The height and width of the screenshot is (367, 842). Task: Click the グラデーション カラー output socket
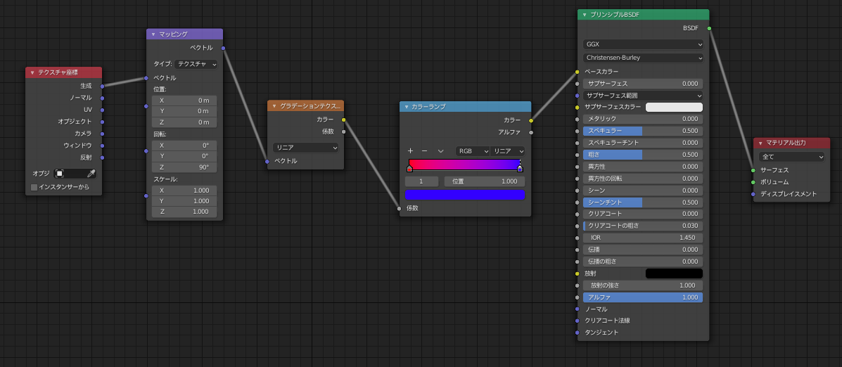pyautogui.click(x=344, y=120)
